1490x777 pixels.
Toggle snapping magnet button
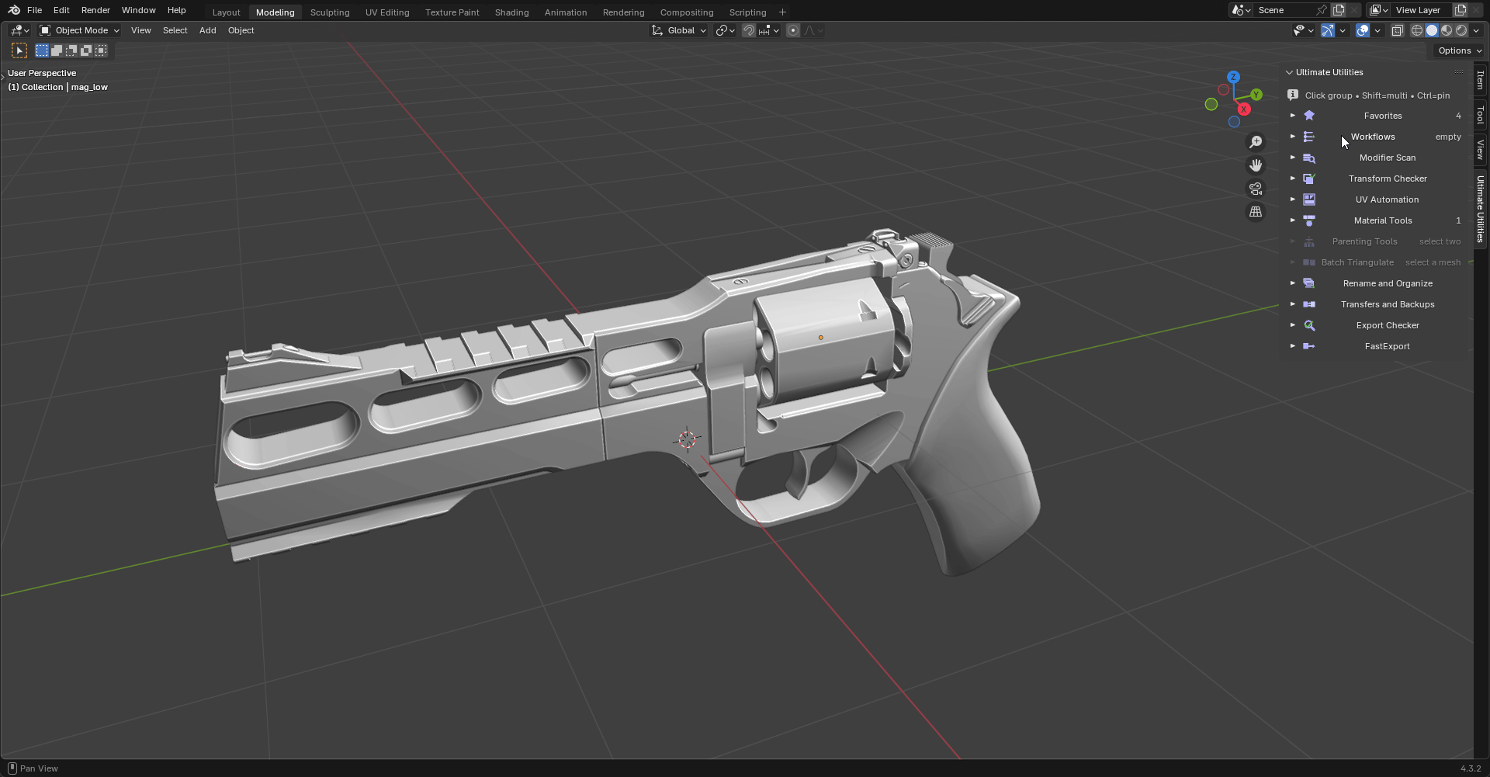(x=748, y=30)
